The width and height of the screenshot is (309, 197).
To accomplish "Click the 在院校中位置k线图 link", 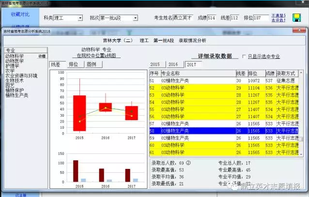I will [96, 56].
